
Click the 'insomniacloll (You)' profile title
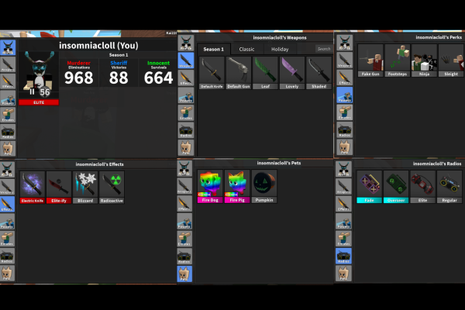tap(98, 46)
